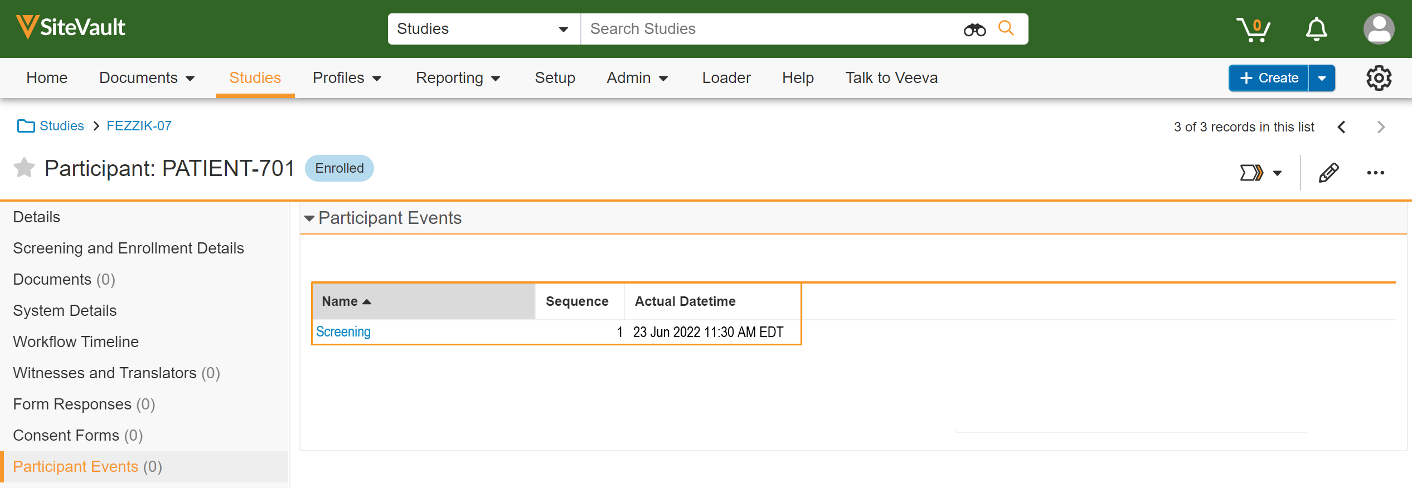Go to previous record arrow
Screen dimensions: 1412x488
1341,127
